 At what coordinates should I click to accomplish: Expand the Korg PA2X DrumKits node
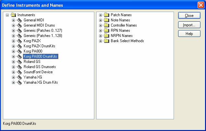pos(13,46)
